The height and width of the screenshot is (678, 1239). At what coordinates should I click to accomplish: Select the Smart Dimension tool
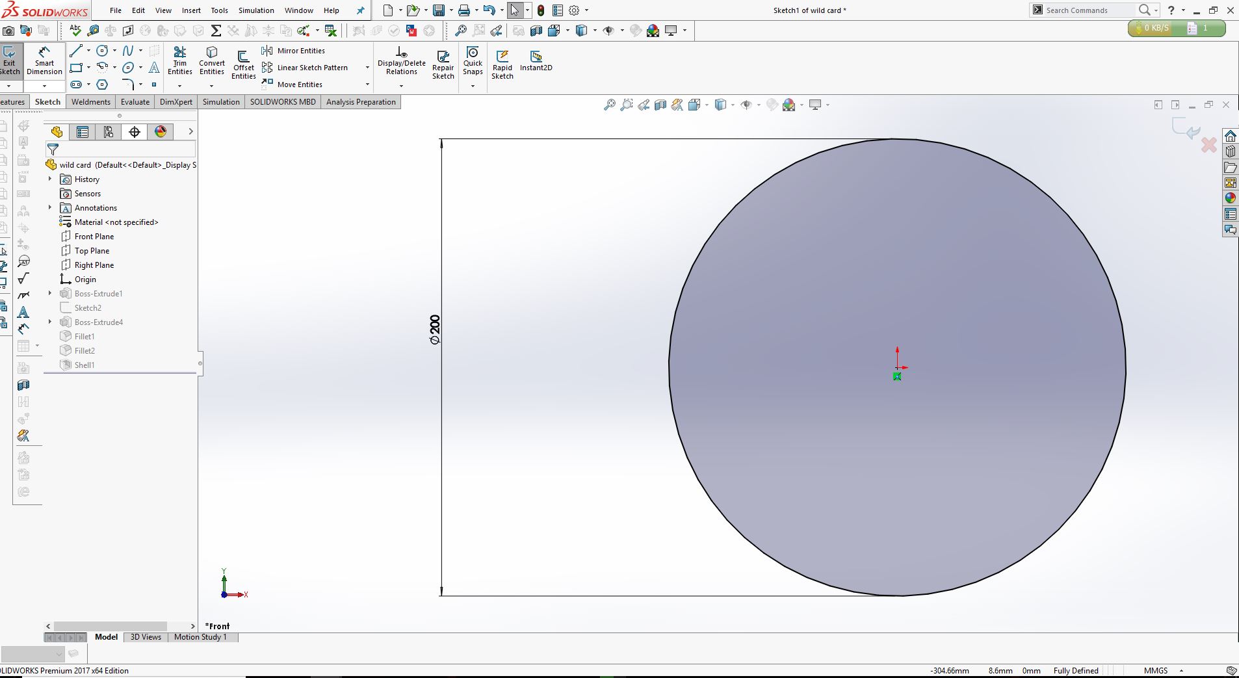pos(44,61)
